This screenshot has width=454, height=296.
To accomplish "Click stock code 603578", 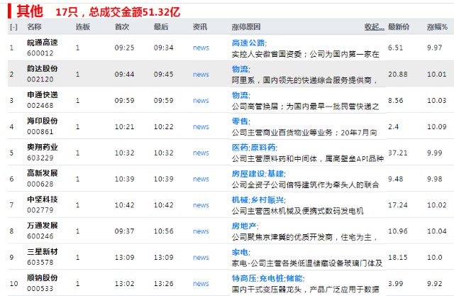I will 40,263.
